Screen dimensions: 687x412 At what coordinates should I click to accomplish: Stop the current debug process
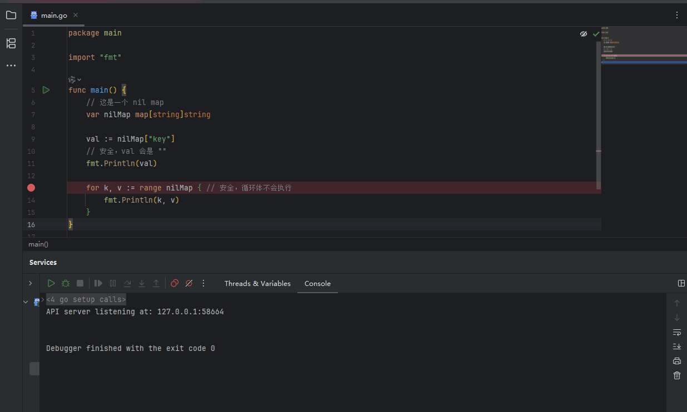click(x=79, y=283)
